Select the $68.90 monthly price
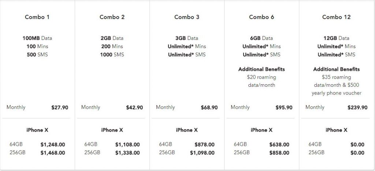Screen dimensions: 375x171 (209, 108)
